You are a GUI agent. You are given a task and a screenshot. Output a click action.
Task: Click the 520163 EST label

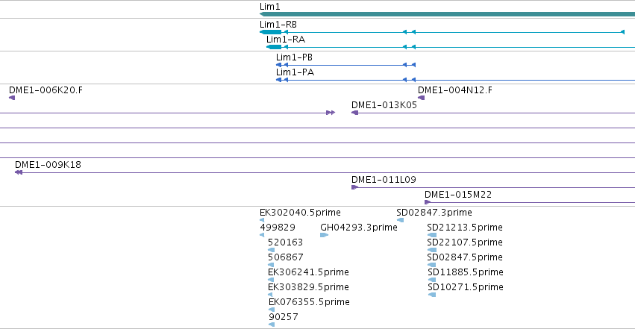click(285, 242)
